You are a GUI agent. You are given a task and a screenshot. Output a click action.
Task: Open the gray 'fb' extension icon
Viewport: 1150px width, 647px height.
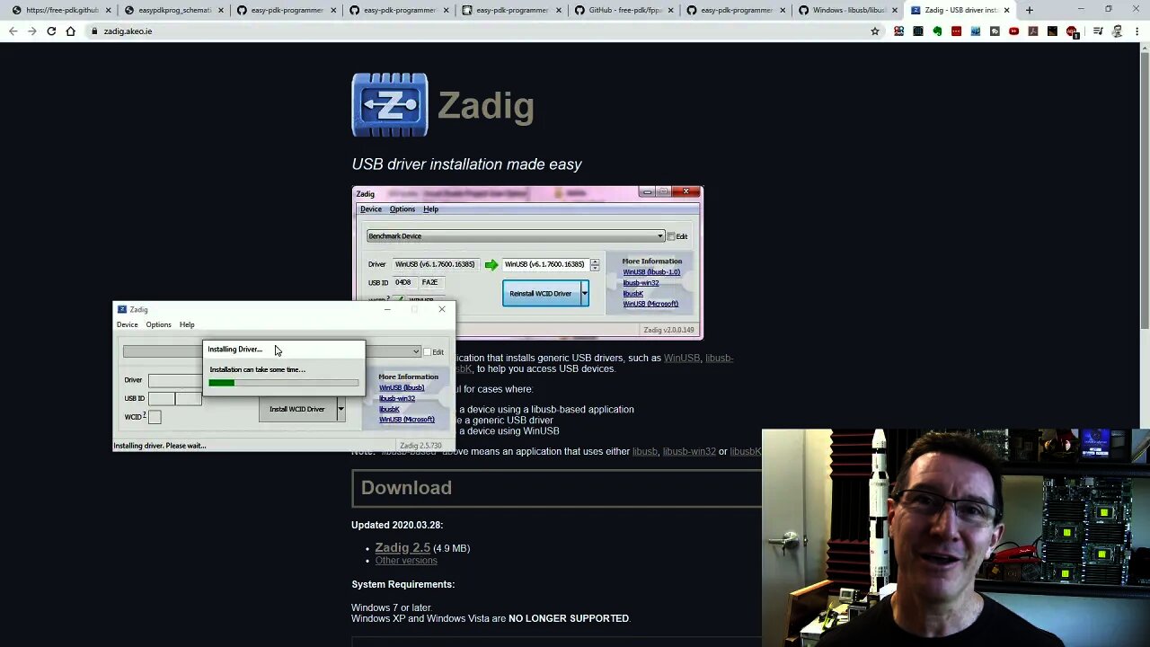[995, 31]
